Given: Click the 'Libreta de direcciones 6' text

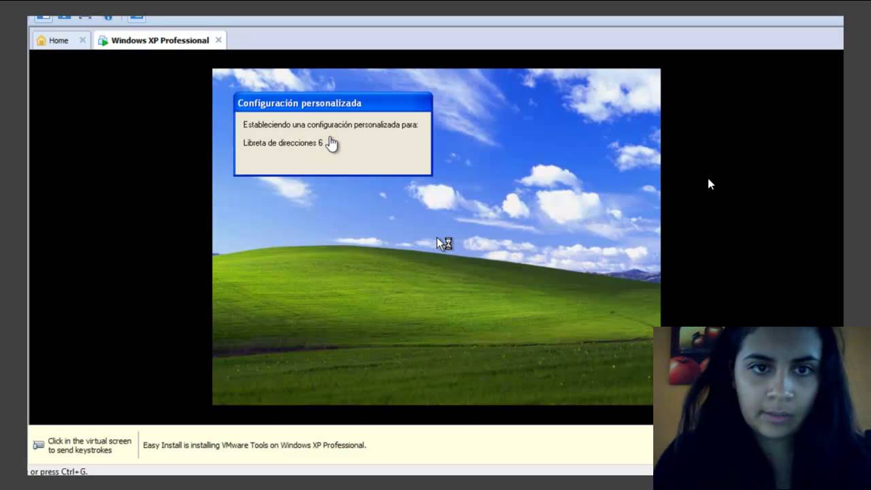Looking at the screenshot, I should (283, 143).
